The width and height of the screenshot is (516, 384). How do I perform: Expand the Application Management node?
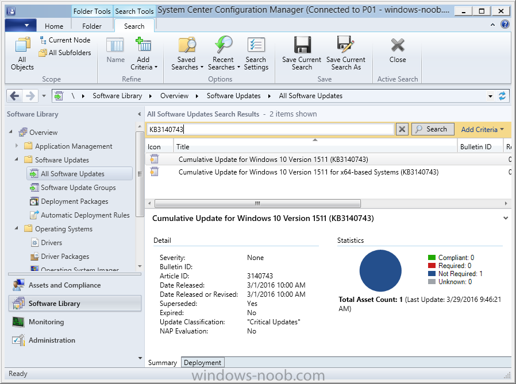click(x=17, y=146)
